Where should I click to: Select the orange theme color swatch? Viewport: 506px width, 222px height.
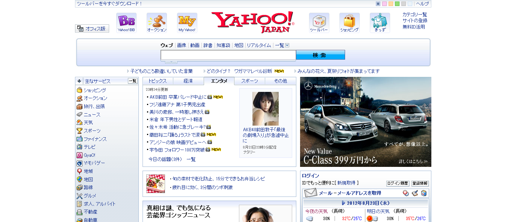(x=391, y=4)
